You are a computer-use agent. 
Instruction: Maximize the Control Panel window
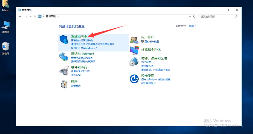tap(228, 10)
